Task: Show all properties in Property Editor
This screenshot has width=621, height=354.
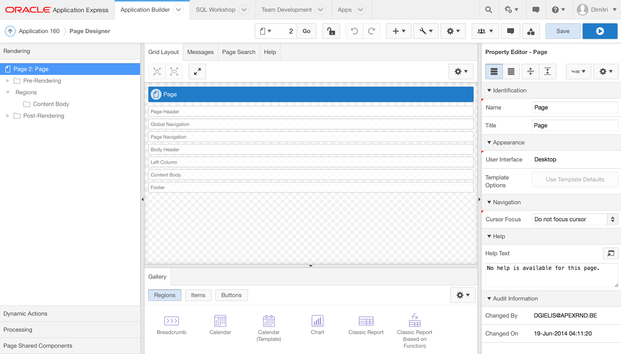Action: pos(511,71)
